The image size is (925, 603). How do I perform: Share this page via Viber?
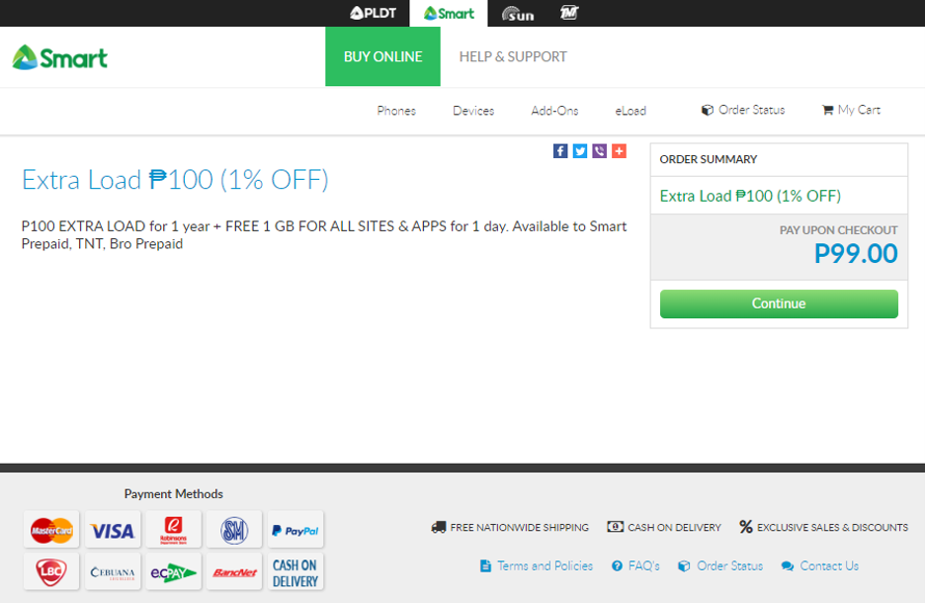pos(599,151)
